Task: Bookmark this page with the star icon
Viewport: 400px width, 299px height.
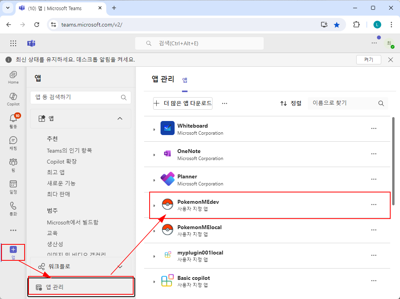Action: 337,25
